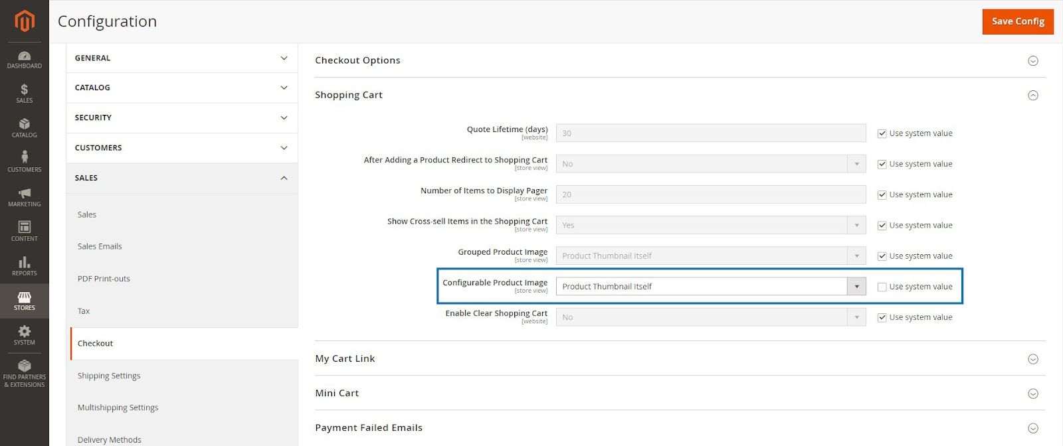This screenshot has width=1063, height=446.
Task: Click the Quote Lifetime (days) label
Action: (x=508, y=129)
